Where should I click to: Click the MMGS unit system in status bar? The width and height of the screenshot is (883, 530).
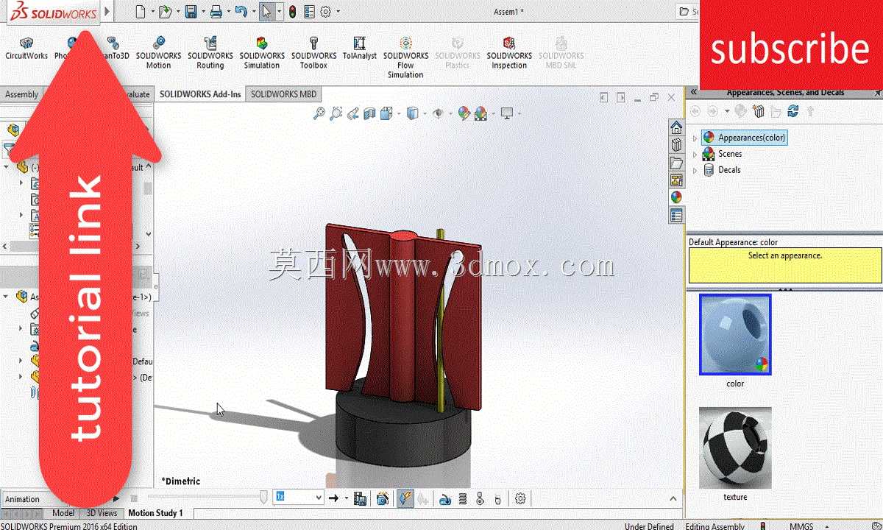point(801,526)
